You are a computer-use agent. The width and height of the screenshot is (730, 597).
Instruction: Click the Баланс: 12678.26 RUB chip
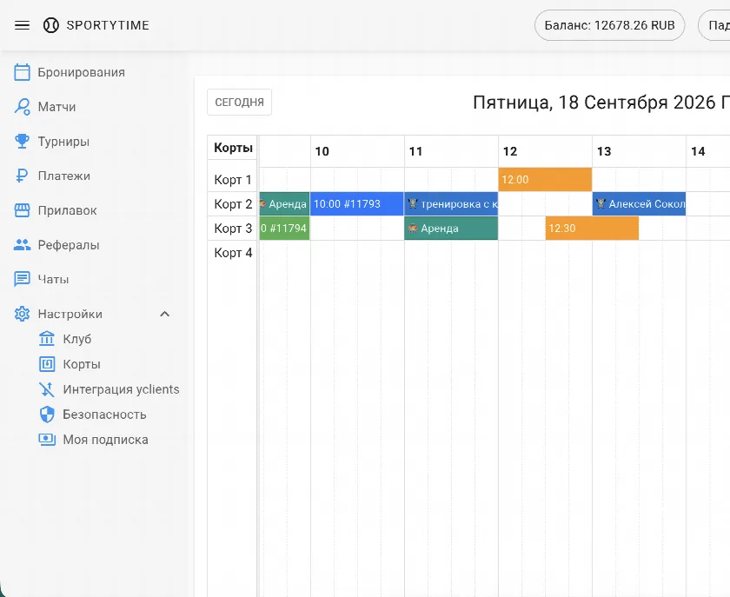(x=609, y=25)
